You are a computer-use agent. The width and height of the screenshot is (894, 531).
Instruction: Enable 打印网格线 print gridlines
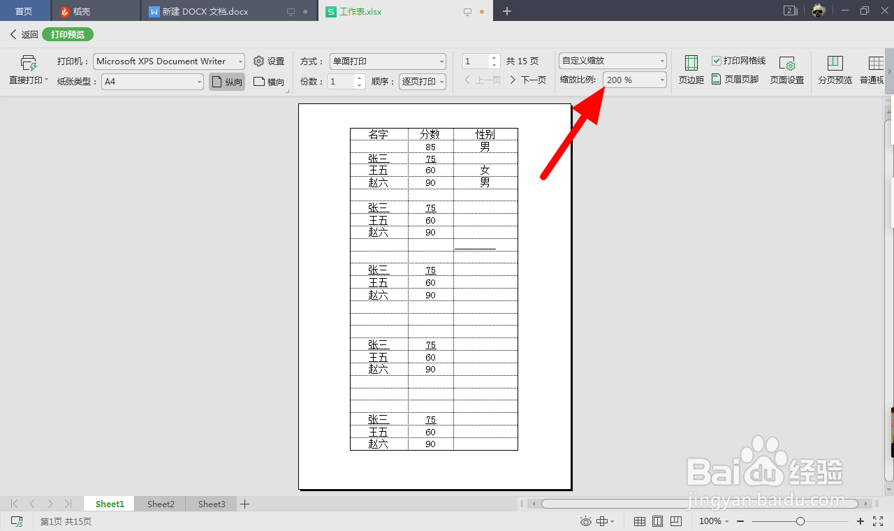tap(715, 60)
